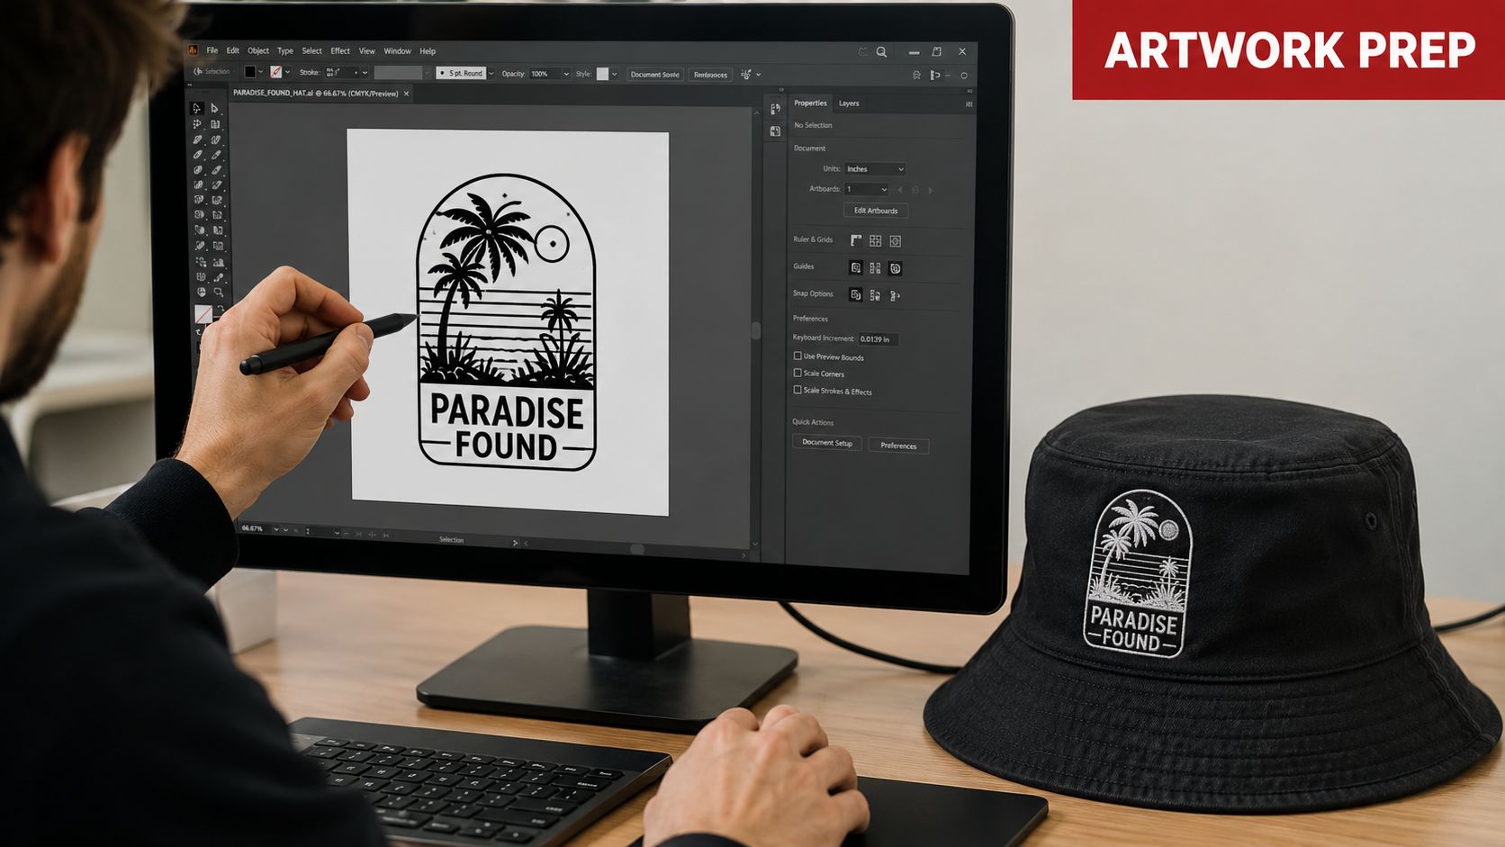
Task: Go to next artboard arrow
Action: (930, 190)
